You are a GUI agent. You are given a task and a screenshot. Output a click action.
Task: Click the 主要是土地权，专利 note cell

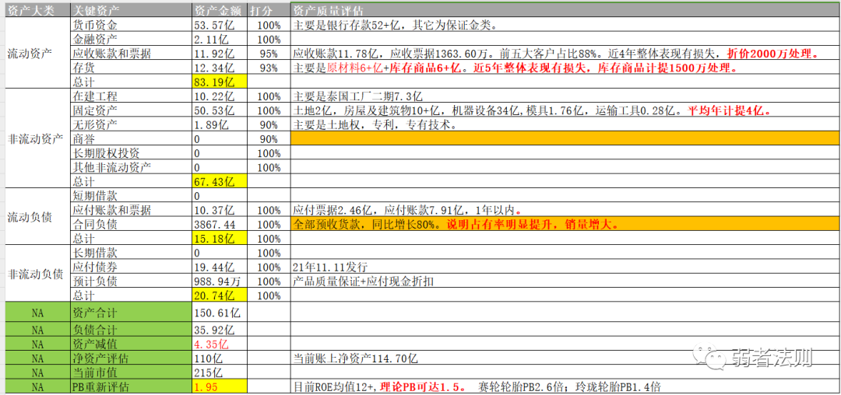pyautogui.click(x=565, y=124)
